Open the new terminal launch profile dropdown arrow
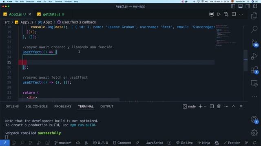 click(205, 106)
